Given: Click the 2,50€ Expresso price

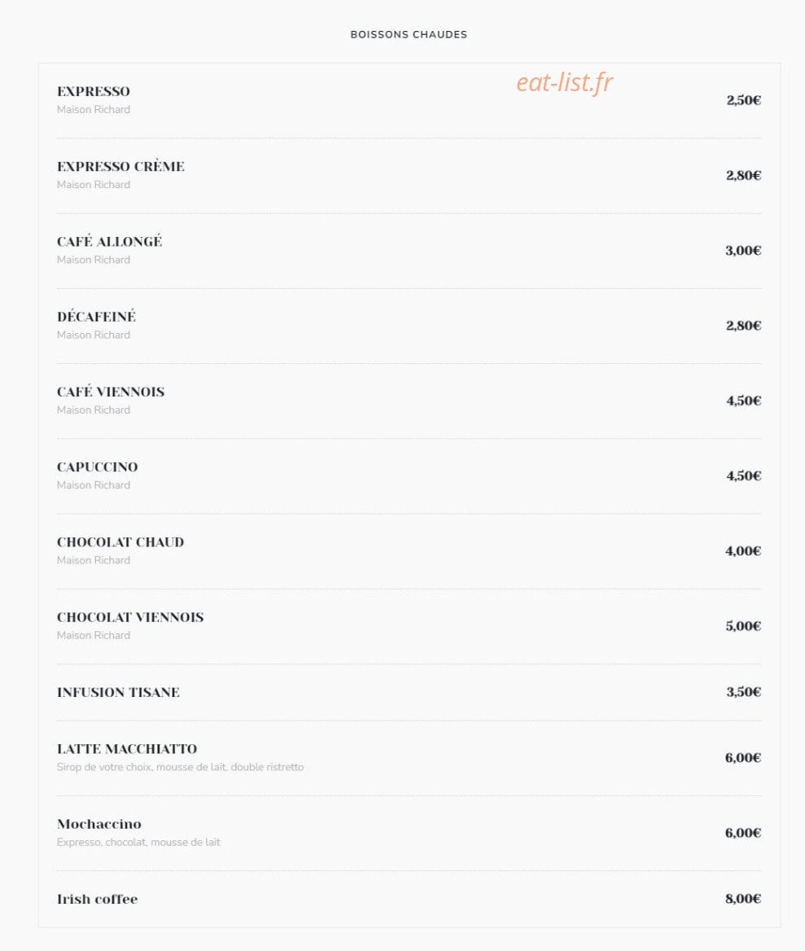Looking at the screenshot, I should tap(744, 100).
